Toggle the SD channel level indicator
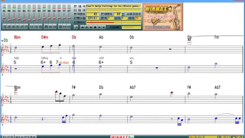Viewport: 245px width, 138px height. coord(54,7)
